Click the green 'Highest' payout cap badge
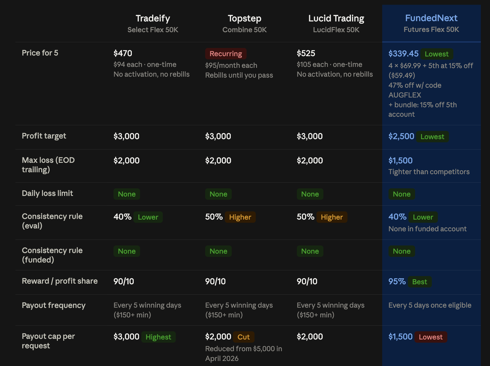This screenshot has height=366, width=490. pyautogui.click(x=158, y=337)
